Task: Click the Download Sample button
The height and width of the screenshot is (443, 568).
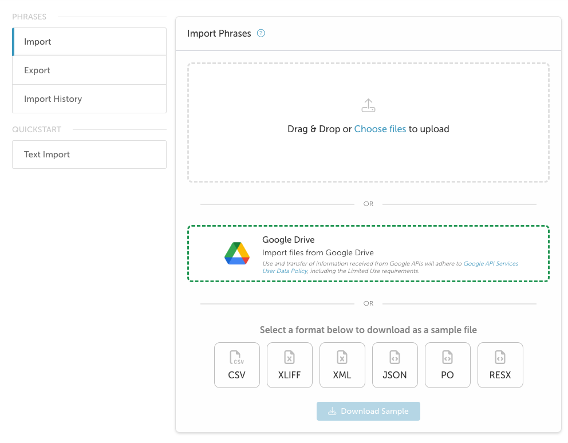Action: pyautogui.click(x=368, y=411)
